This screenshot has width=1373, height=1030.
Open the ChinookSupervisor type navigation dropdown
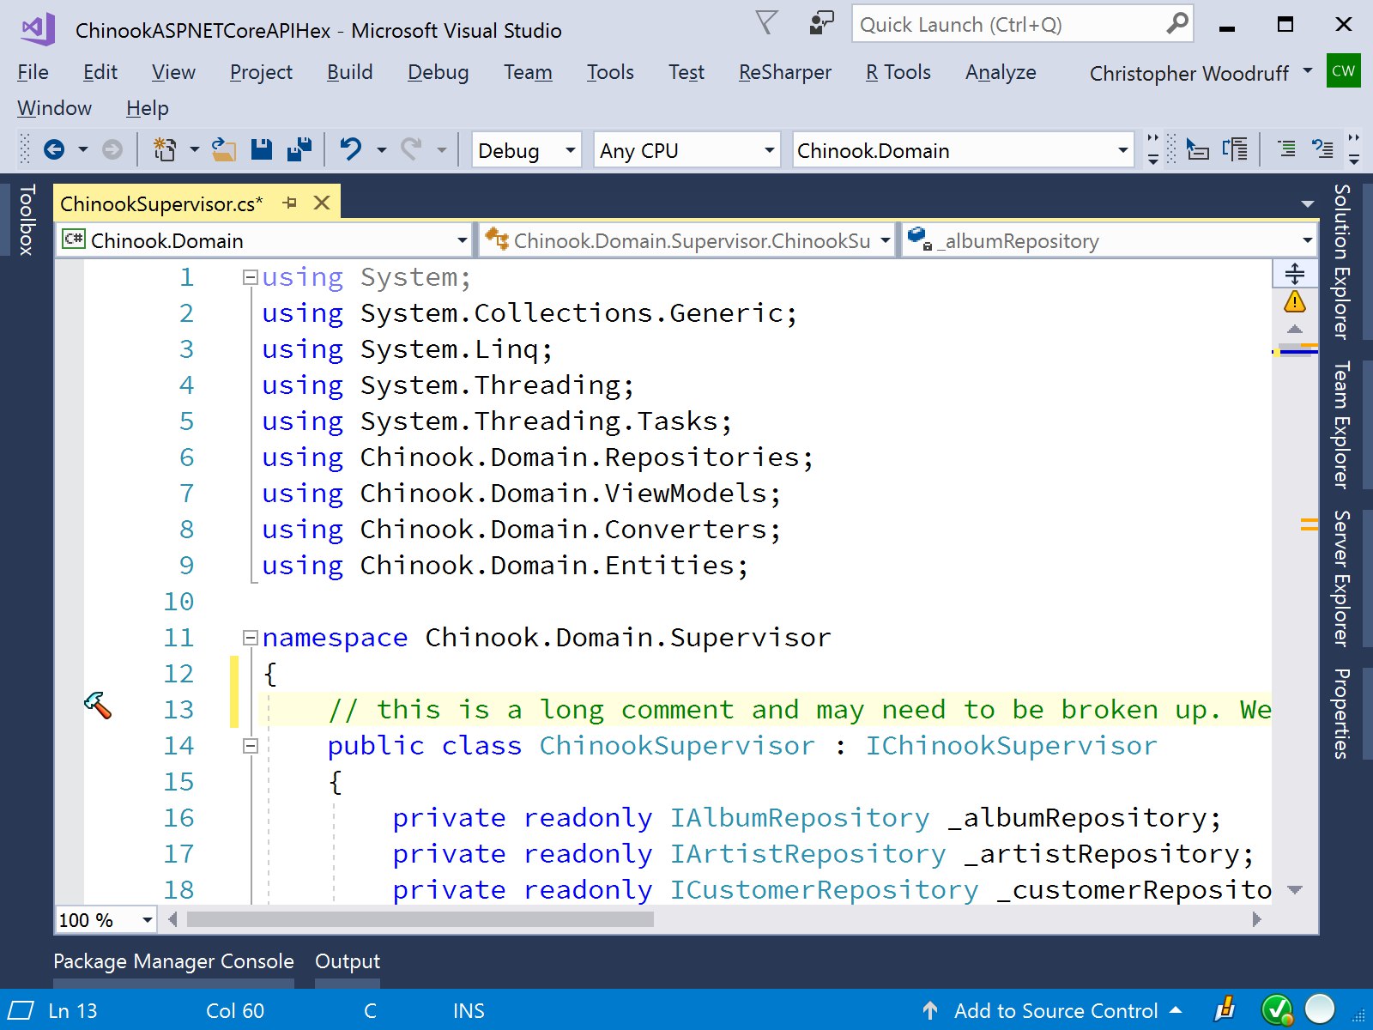pos(686,240)
